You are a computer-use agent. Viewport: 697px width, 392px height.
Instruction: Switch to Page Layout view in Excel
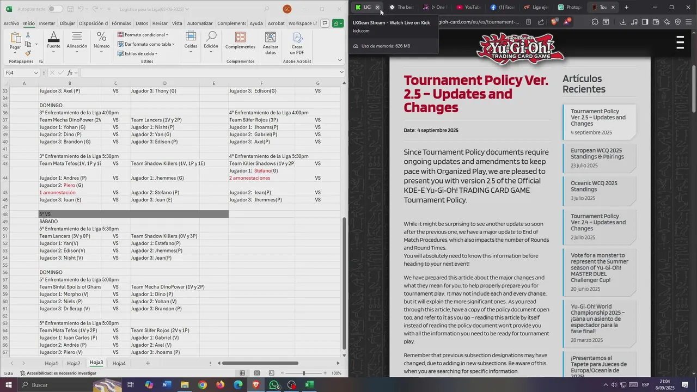[x=257, y=373]
